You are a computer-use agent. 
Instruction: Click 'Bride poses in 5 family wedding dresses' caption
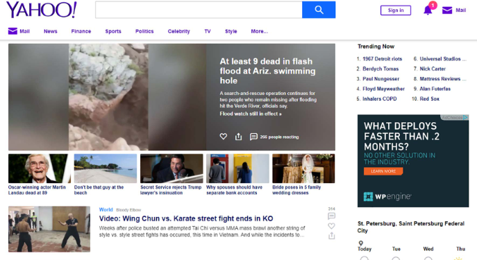click(296, 190)
